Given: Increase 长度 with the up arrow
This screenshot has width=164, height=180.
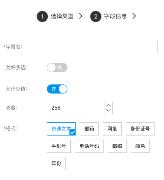Looking at the screenshot, I should [x=109, y=105].
